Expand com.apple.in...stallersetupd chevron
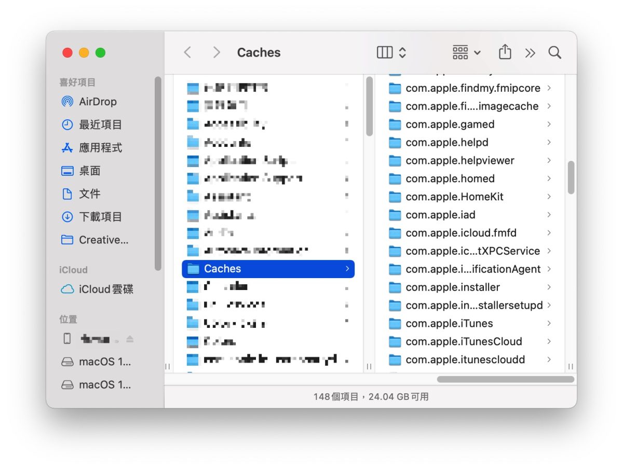 click(549, 305)
